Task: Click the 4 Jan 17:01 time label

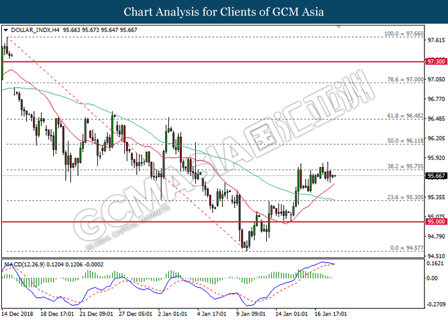Action: pos(212,314)
